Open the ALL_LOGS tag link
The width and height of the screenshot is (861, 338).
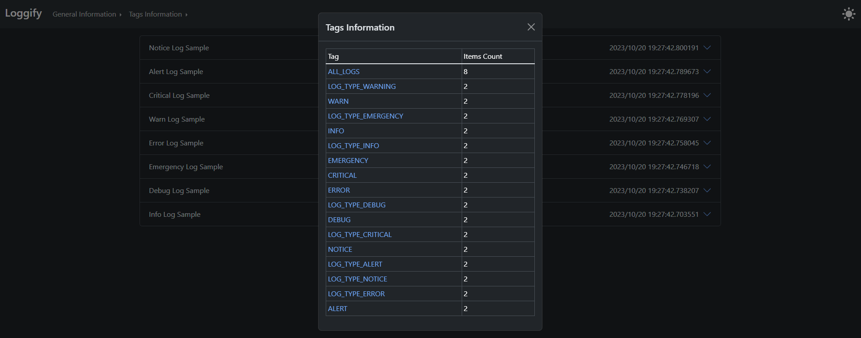(x=344, y=71)
